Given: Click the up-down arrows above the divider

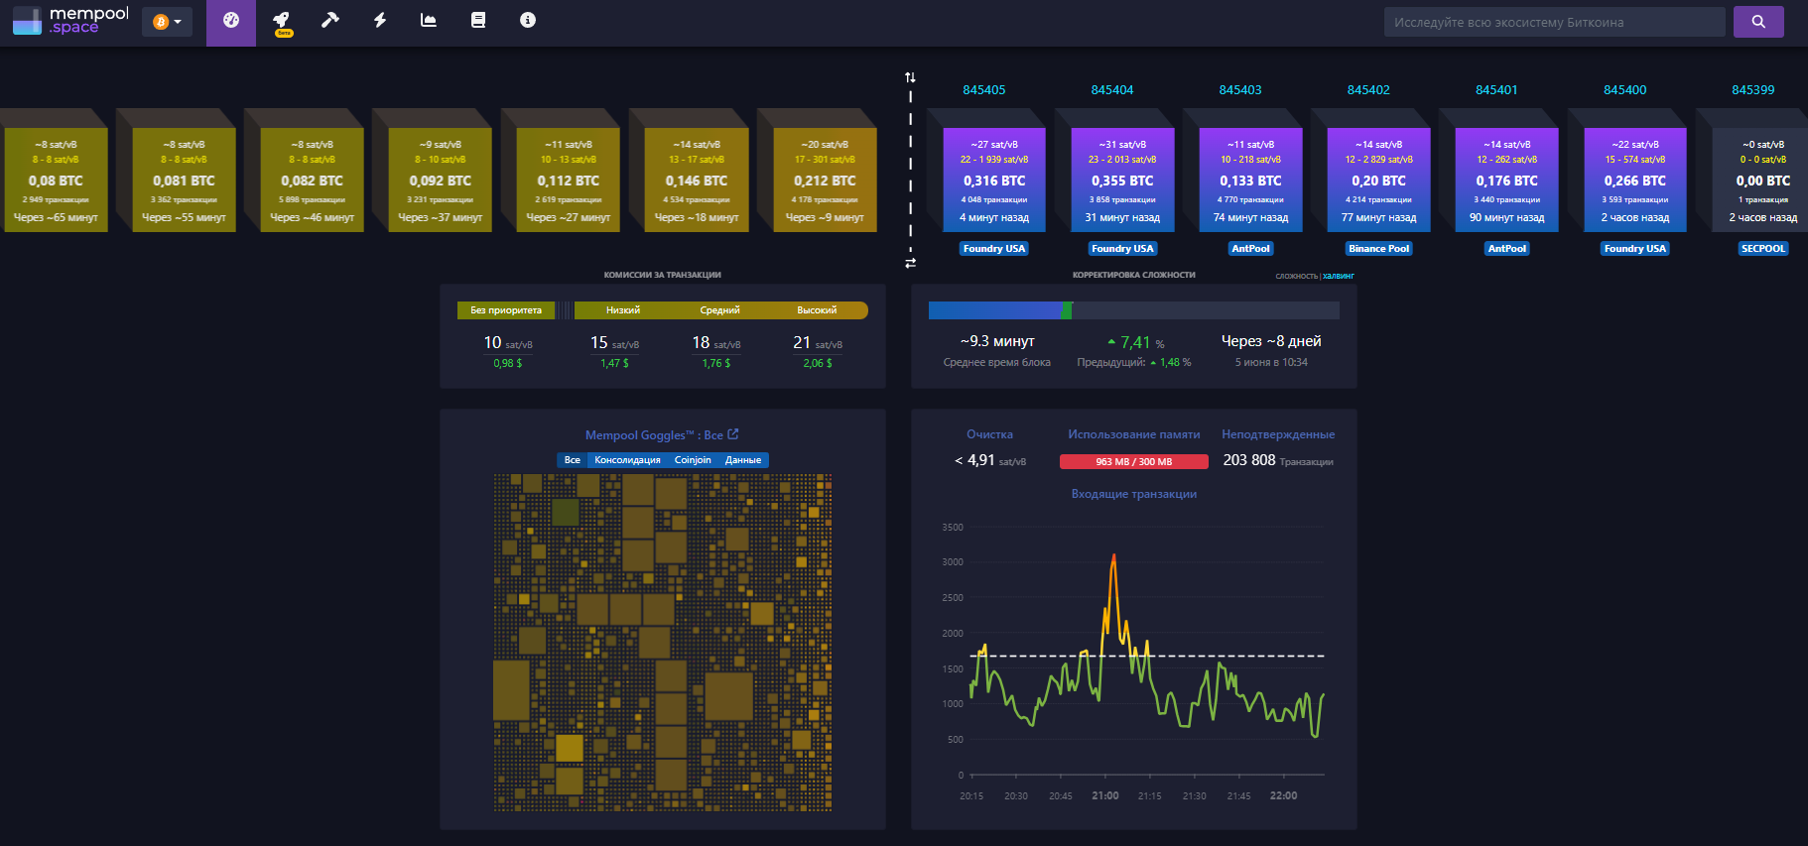Looking at the screenshot, I should tap(910, 77).
